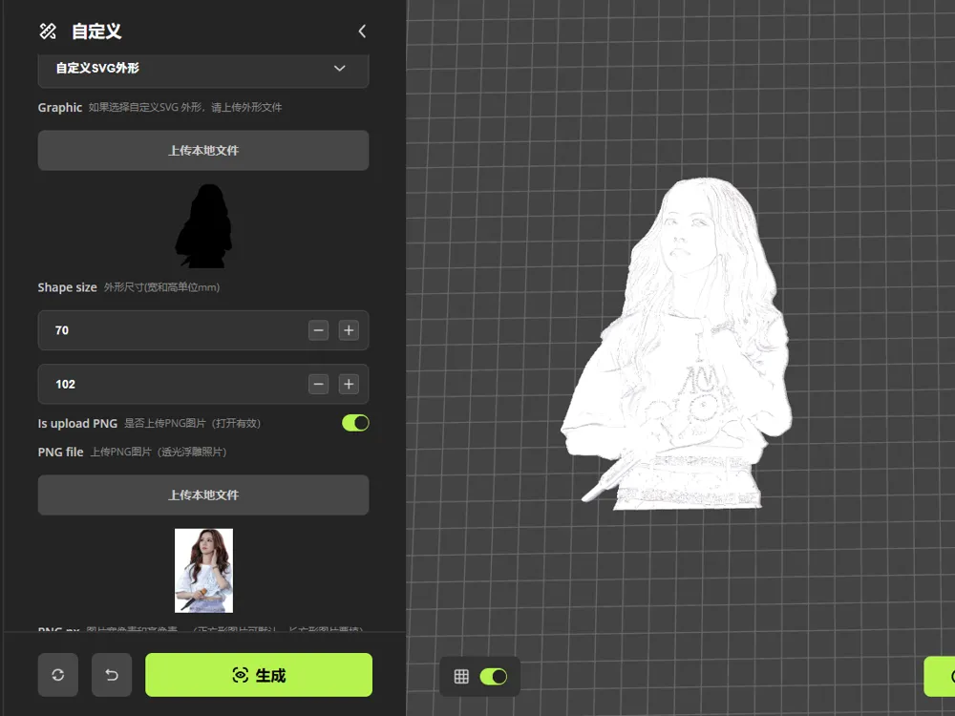Click the grid icon in the viewport control

click(x=461, y=675)
